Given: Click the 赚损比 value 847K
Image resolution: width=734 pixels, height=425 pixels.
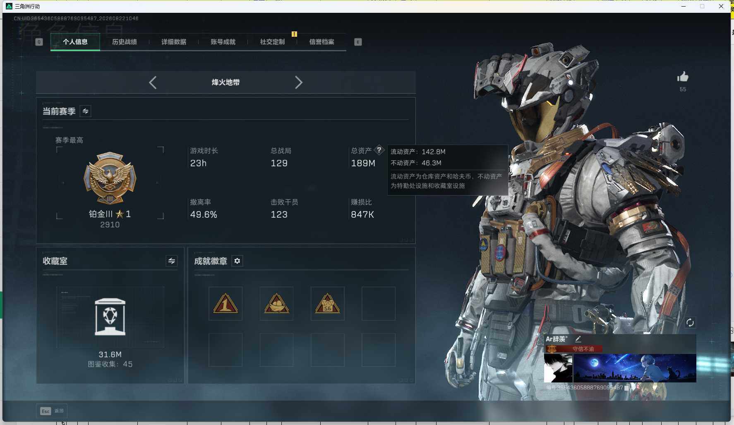Looking at the screenshot, I should point(362,215).
